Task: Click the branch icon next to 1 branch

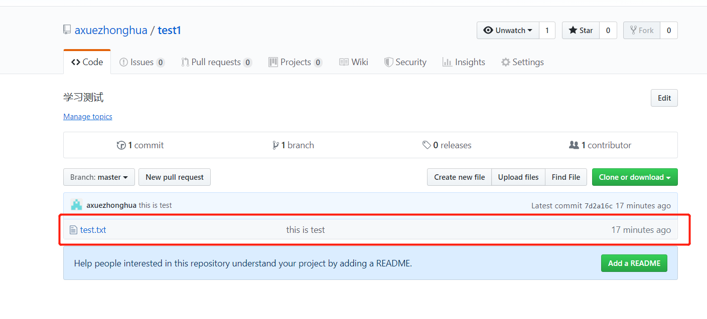Action: tap(275, 145)
